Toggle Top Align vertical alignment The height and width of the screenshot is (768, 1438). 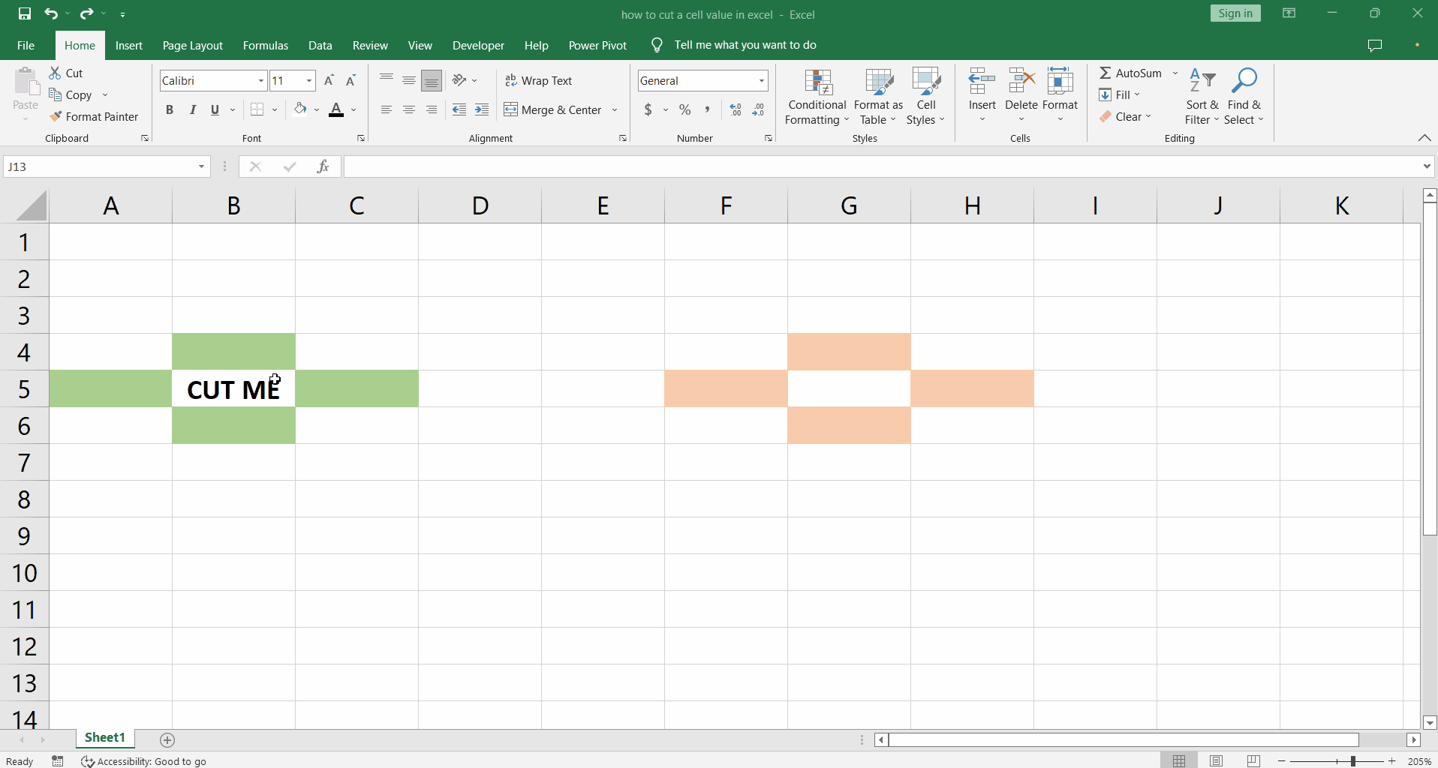387,80
